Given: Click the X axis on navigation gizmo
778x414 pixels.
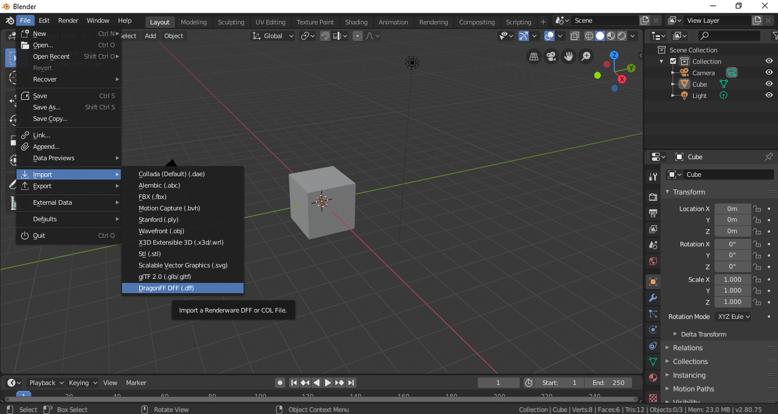Looking at the screenshot, I should pyautogui.click(x=622, y=79).
